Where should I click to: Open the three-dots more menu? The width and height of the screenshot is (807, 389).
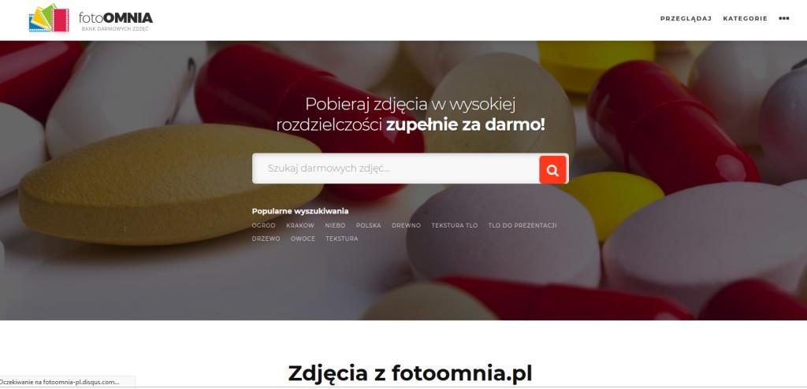(784, 19)
